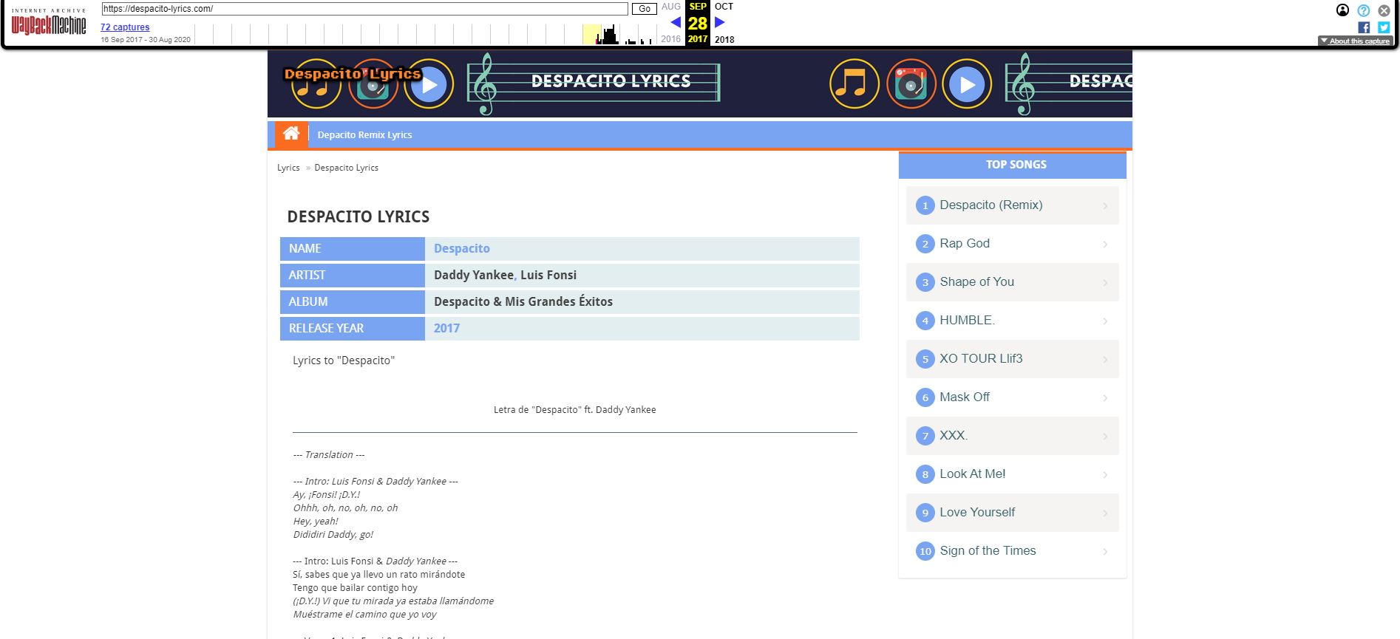Click the orange home icon

point(291,134)
